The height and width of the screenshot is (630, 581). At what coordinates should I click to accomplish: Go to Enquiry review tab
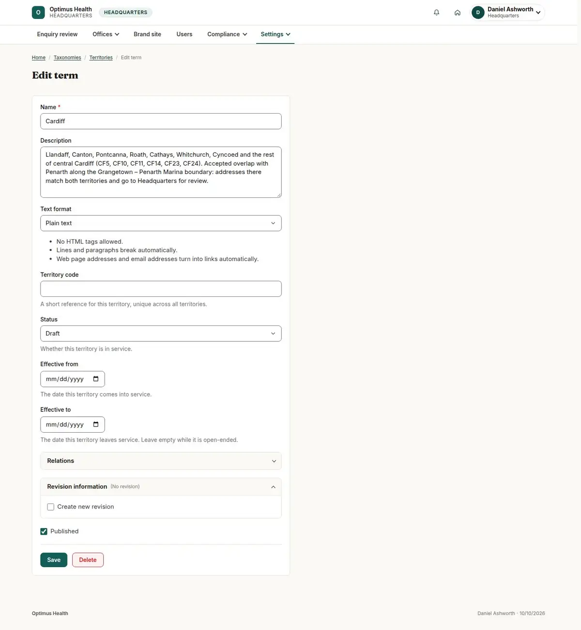coord(57,34)
